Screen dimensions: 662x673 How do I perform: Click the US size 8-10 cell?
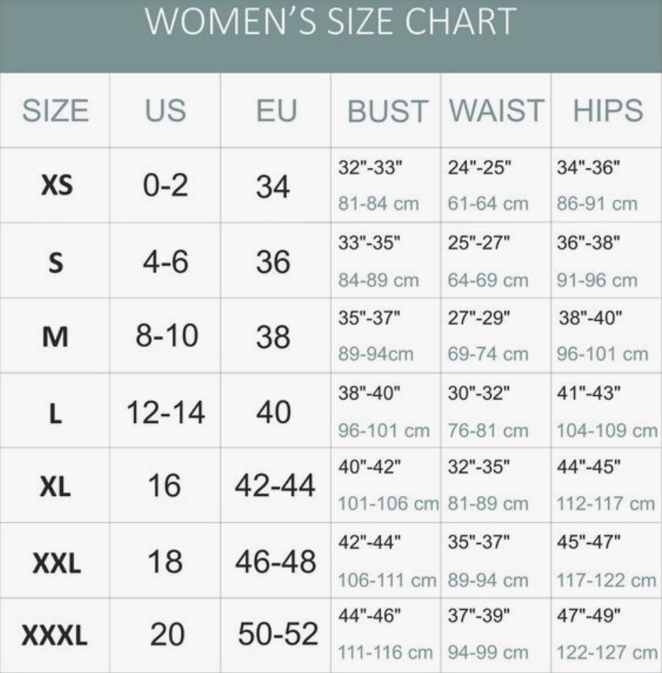click(167, 336)
